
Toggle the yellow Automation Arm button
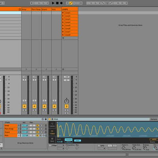coord(71,3)
